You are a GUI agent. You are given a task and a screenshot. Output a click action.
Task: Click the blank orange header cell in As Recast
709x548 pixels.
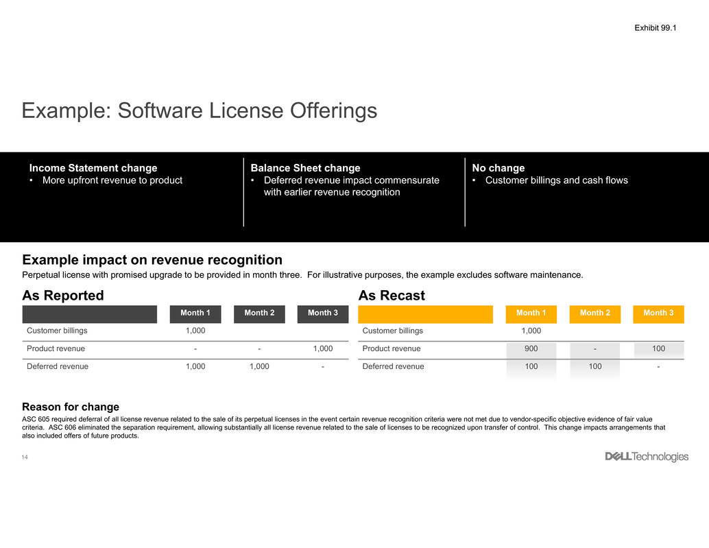[425, 313]
